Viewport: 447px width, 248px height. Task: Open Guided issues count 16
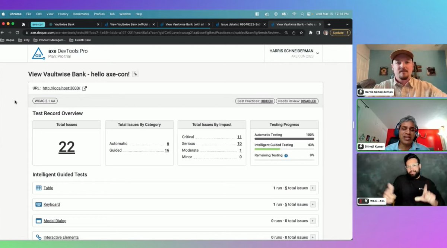click(x=167, y=150)
